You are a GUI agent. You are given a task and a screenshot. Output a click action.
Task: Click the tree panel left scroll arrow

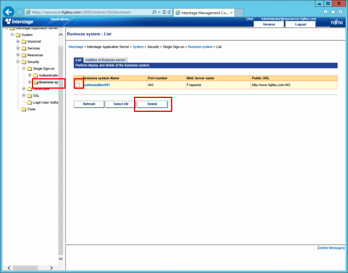(9, 268)
